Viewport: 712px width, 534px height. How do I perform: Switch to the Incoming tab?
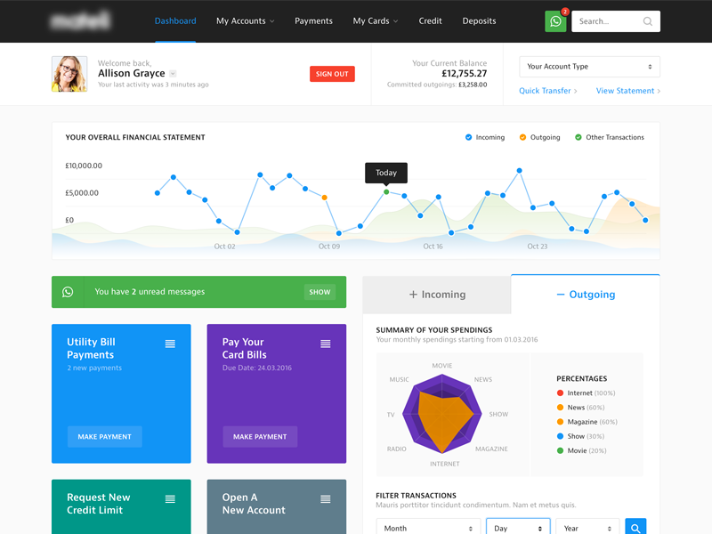(437, 295)
